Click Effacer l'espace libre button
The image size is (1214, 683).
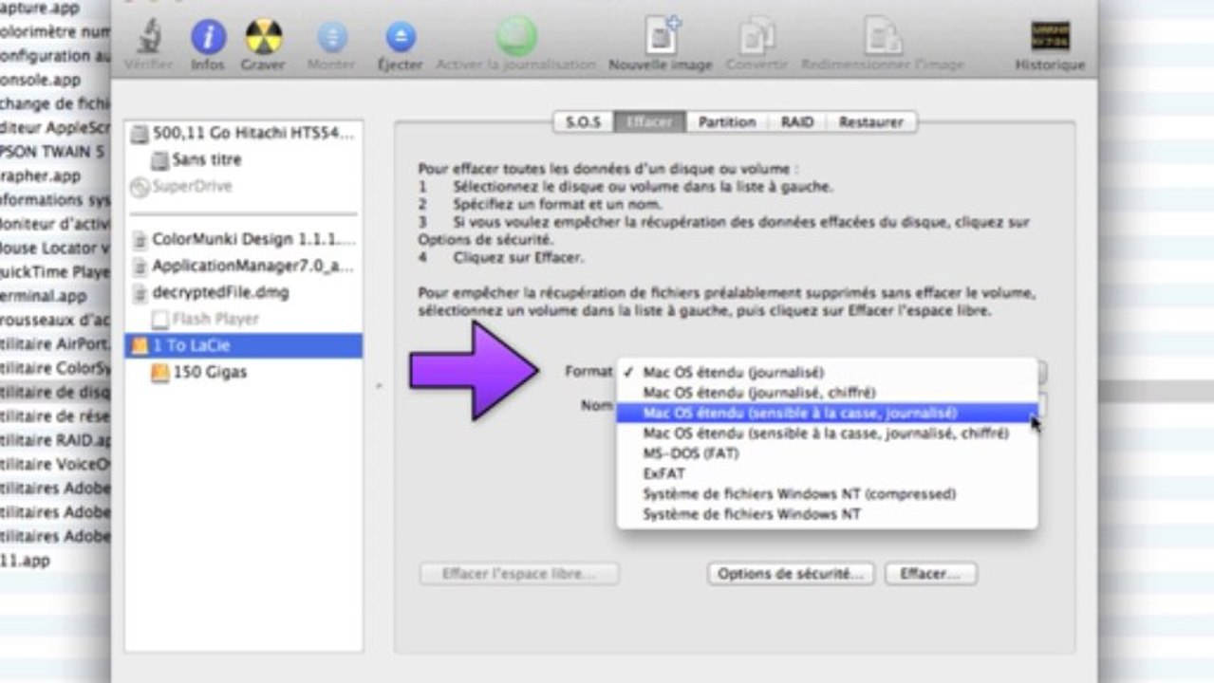click(x=519, y=574)
